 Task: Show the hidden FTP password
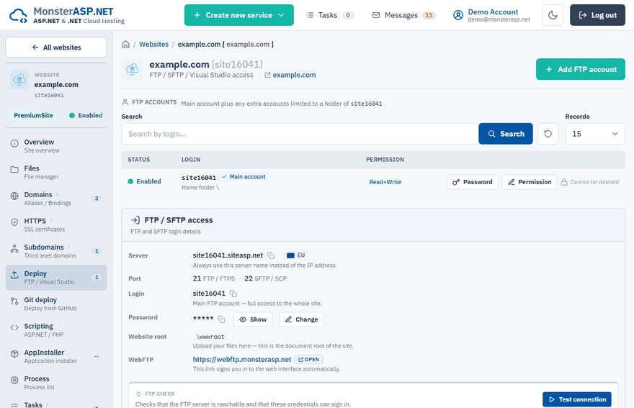[253, 319]
